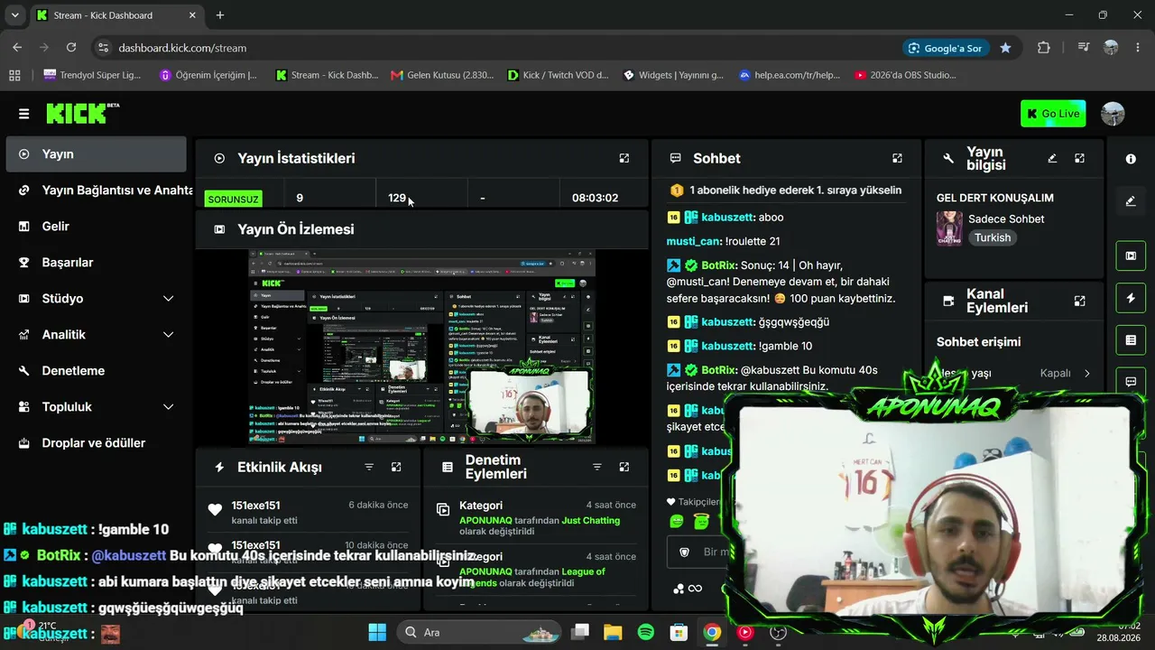Open the hamburger menu beside Kick logo
Image resolution: width=1155 pixels, height=650 pixels.
23,114
